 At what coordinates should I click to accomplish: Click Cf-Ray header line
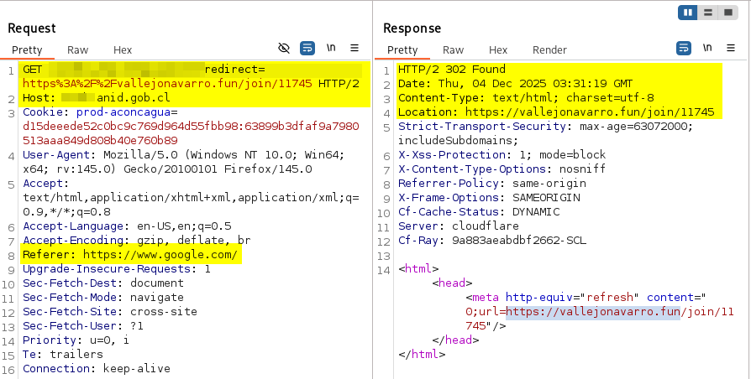(x=492, y=241)
